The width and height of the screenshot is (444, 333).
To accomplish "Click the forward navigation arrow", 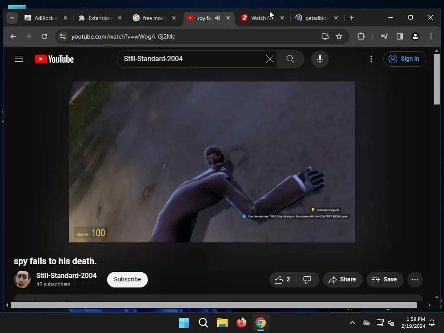I will tap(28, 36).
